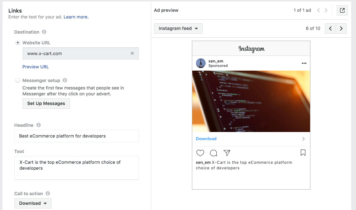The height and width of the screenshot is (210, 356).
Task: Go to previous ad arrow
Action: pos(319,10)
